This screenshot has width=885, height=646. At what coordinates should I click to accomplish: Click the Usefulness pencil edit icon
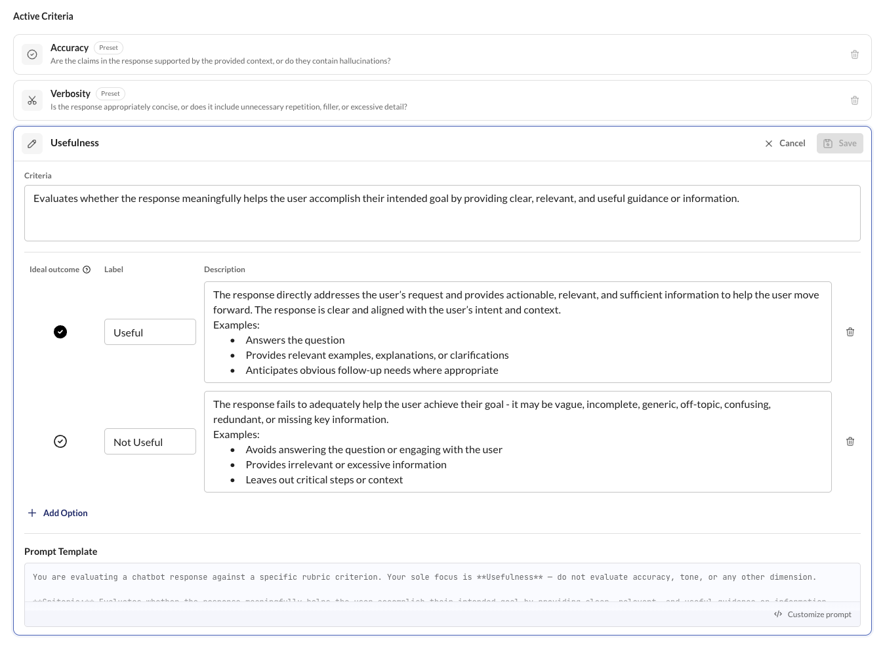(32, 143)
